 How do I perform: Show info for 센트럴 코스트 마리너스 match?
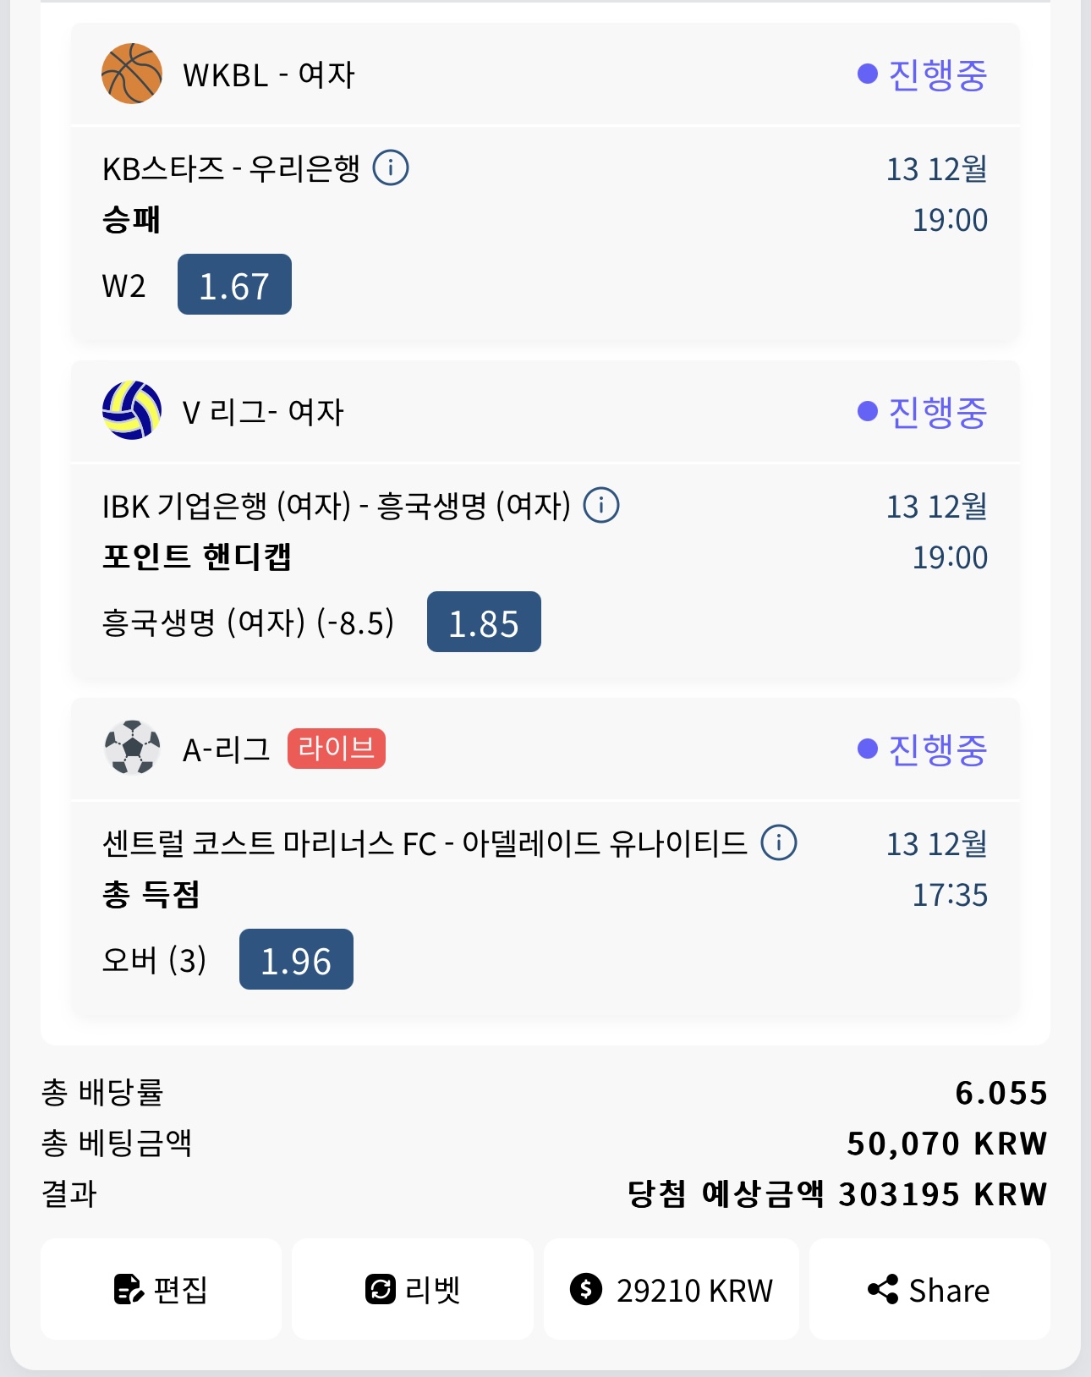point(779,842)
